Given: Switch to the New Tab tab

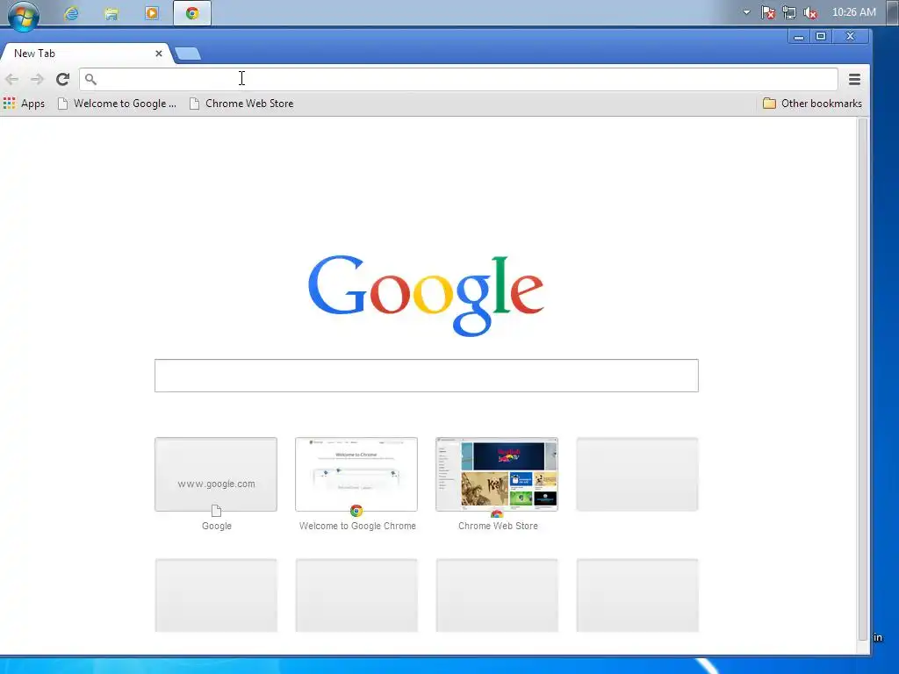Looking at the screenshot, I should click(85, 54).
